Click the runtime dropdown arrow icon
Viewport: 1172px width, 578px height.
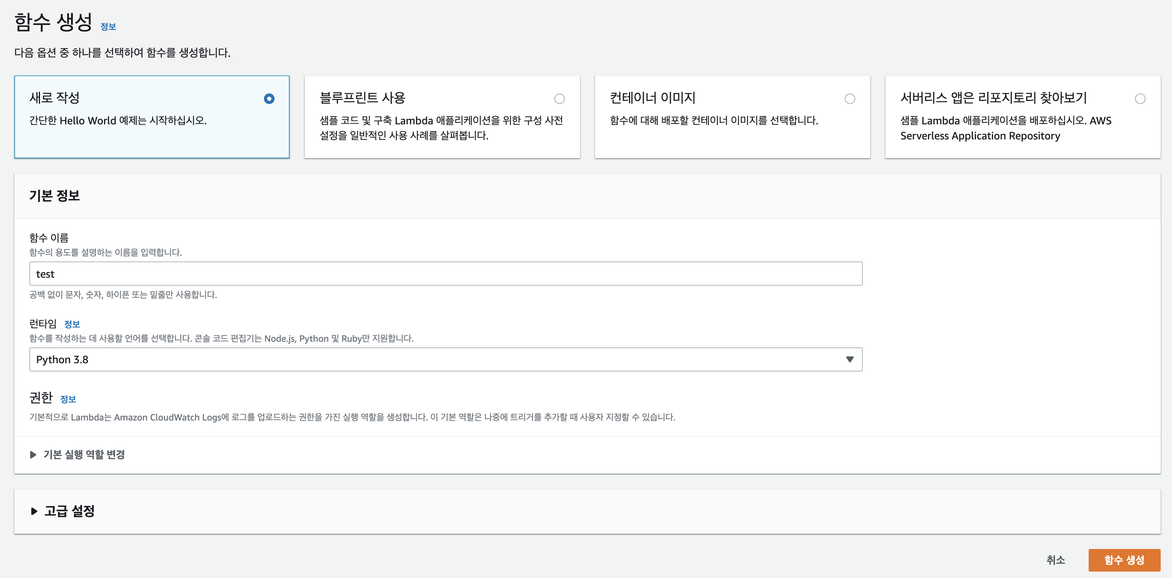tap(850, 359)
